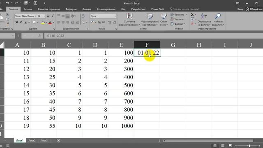Image resolution: width=263 pixels, height=148 pixels.
Task: Increase font size with the larger A button
Action: click(x=48, y=16)
